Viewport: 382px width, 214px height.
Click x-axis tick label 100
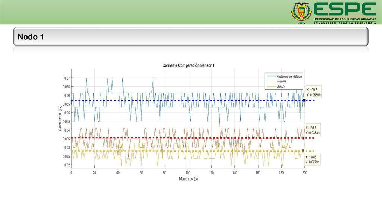188,173
